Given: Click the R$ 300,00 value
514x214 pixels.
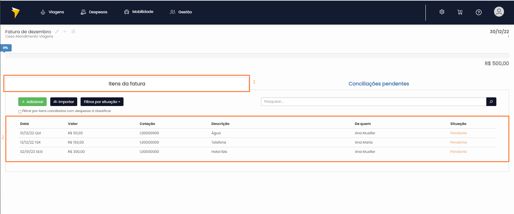Looking at the screenshot, I should (76, 152).
